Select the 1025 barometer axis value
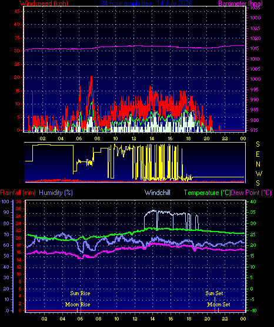The width and height of the screenshot is (274, 327). tap(255, 28)
